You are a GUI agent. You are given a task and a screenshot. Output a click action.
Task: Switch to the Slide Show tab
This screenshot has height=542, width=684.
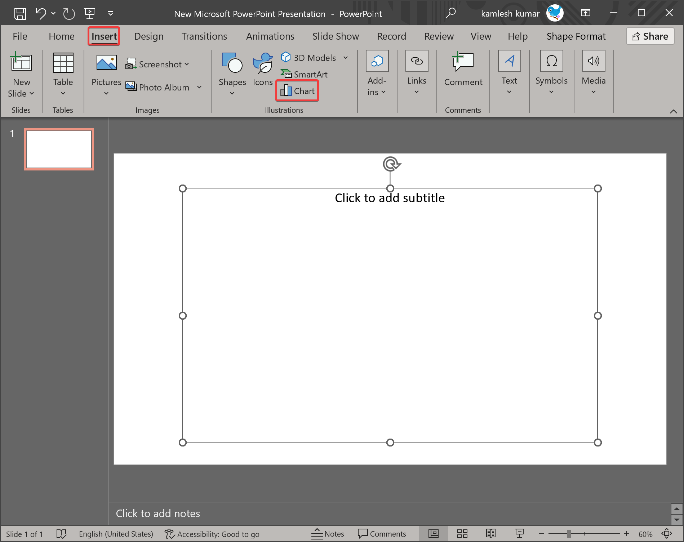coord(336,36)
